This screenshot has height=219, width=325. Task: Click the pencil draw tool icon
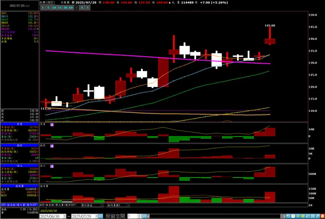point(318,216)
